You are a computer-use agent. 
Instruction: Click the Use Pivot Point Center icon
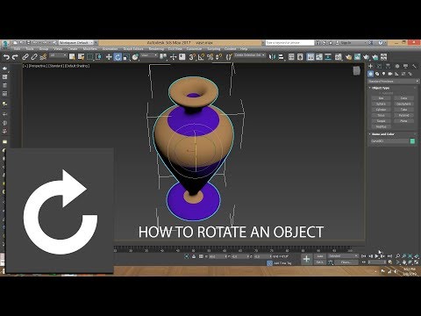(163, 57)
